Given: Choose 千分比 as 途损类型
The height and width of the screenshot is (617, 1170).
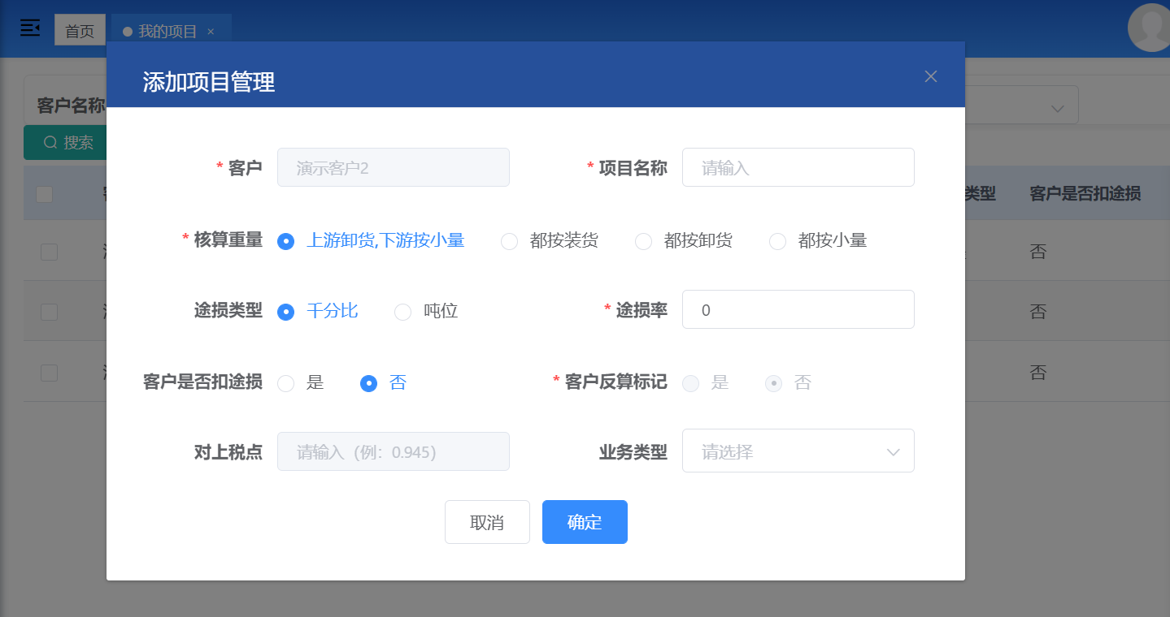Looking at the screenshot, I should click(x=318, y=312).
